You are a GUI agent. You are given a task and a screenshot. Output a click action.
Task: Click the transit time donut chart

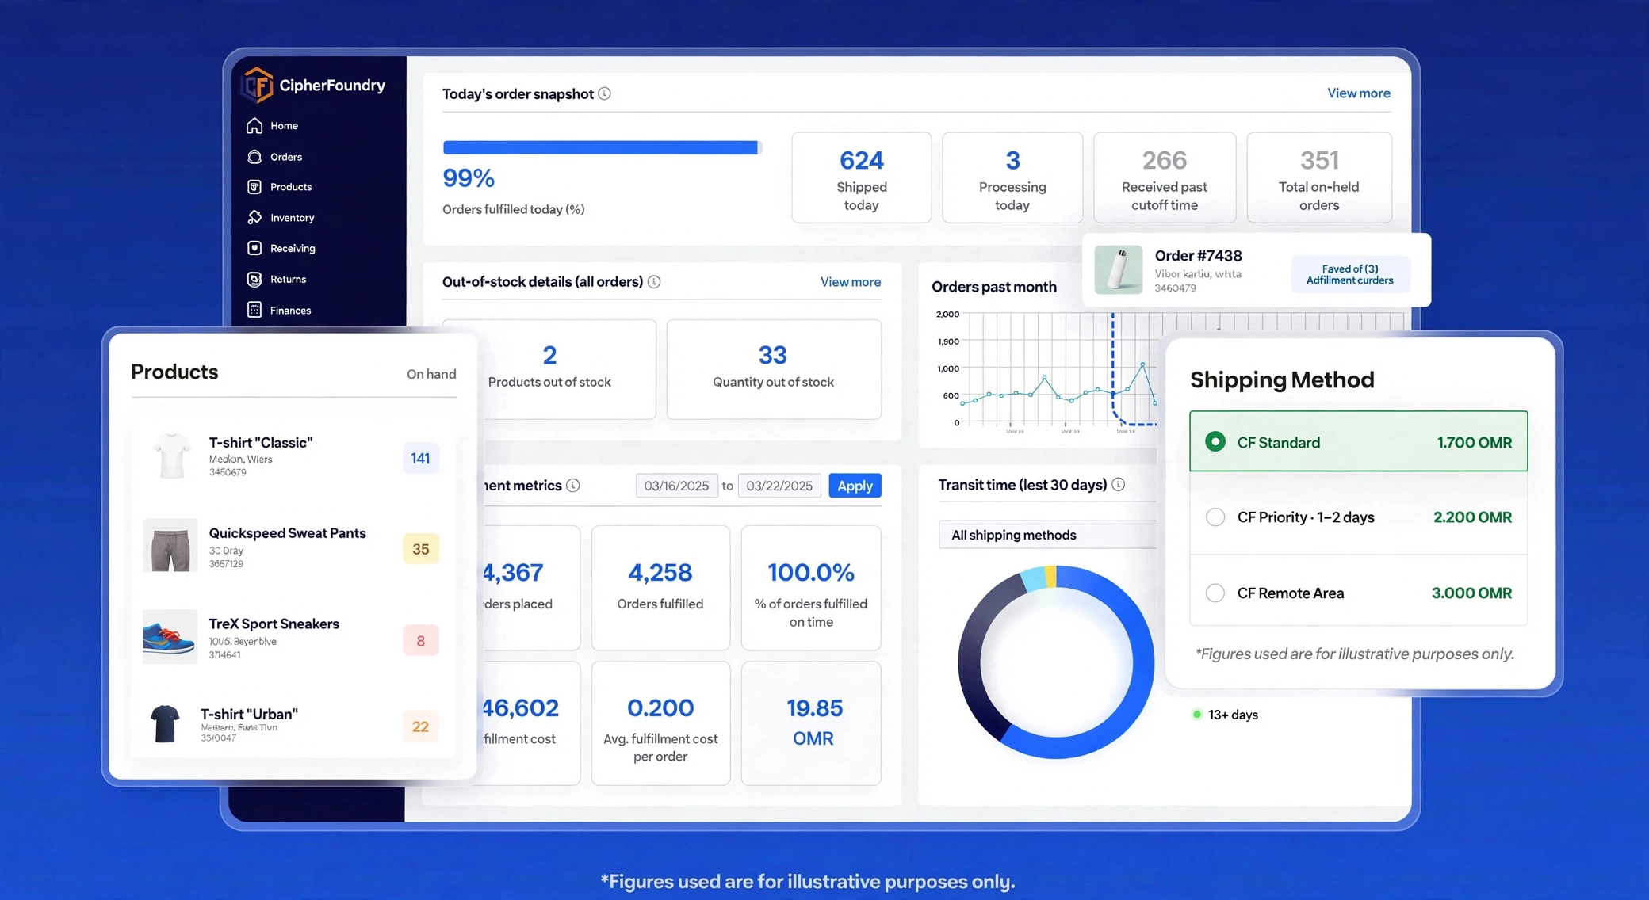[x=1056, y=662]
